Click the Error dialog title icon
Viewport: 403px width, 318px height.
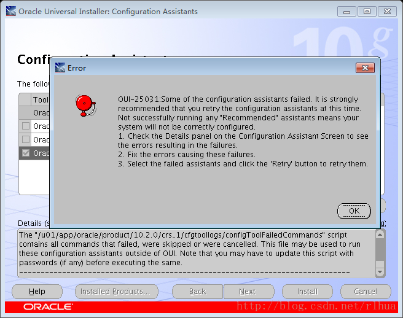pyautogui.click(x=60, y=68)
